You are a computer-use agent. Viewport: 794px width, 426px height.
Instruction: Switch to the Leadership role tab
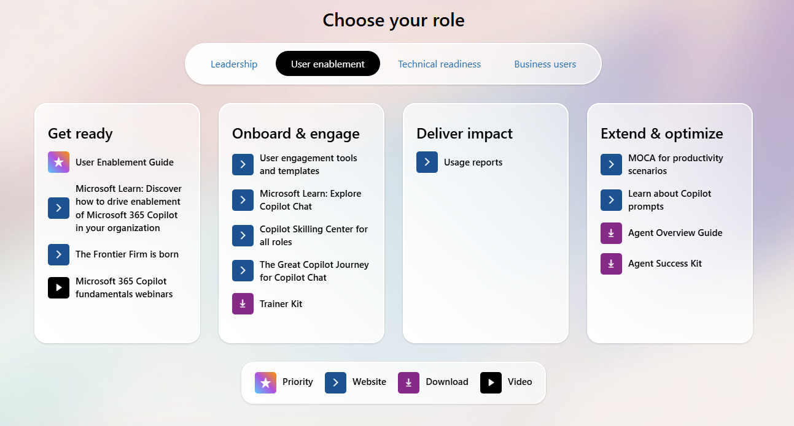point(234,64)
